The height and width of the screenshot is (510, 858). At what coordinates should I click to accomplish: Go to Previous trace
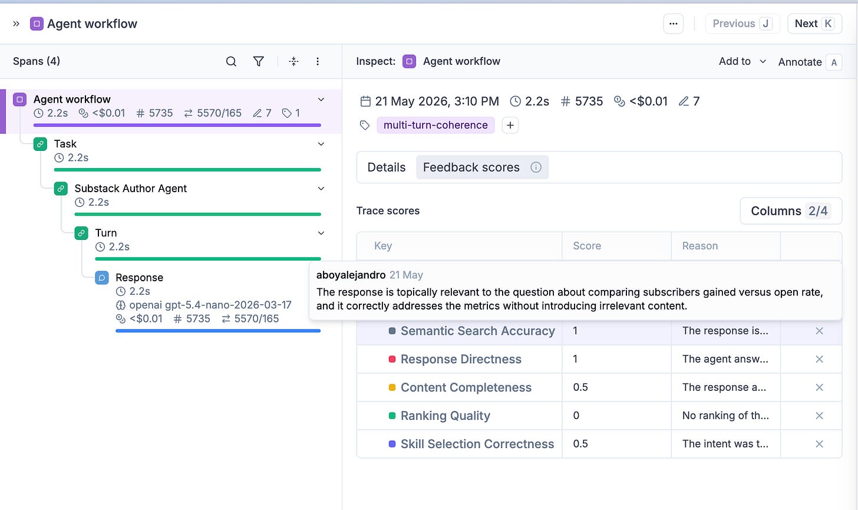coord(742,24)
